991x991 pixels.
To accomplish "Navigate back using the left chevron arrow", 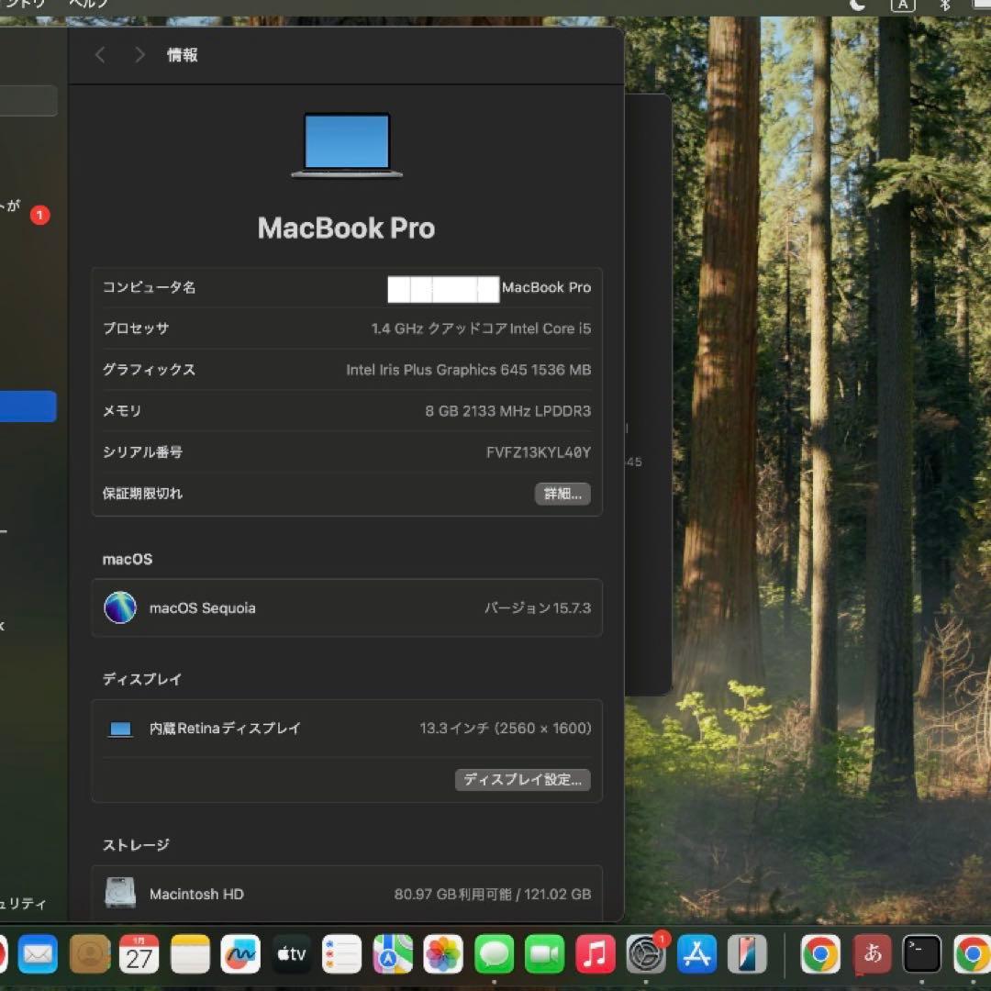I will tap(99, 55).
